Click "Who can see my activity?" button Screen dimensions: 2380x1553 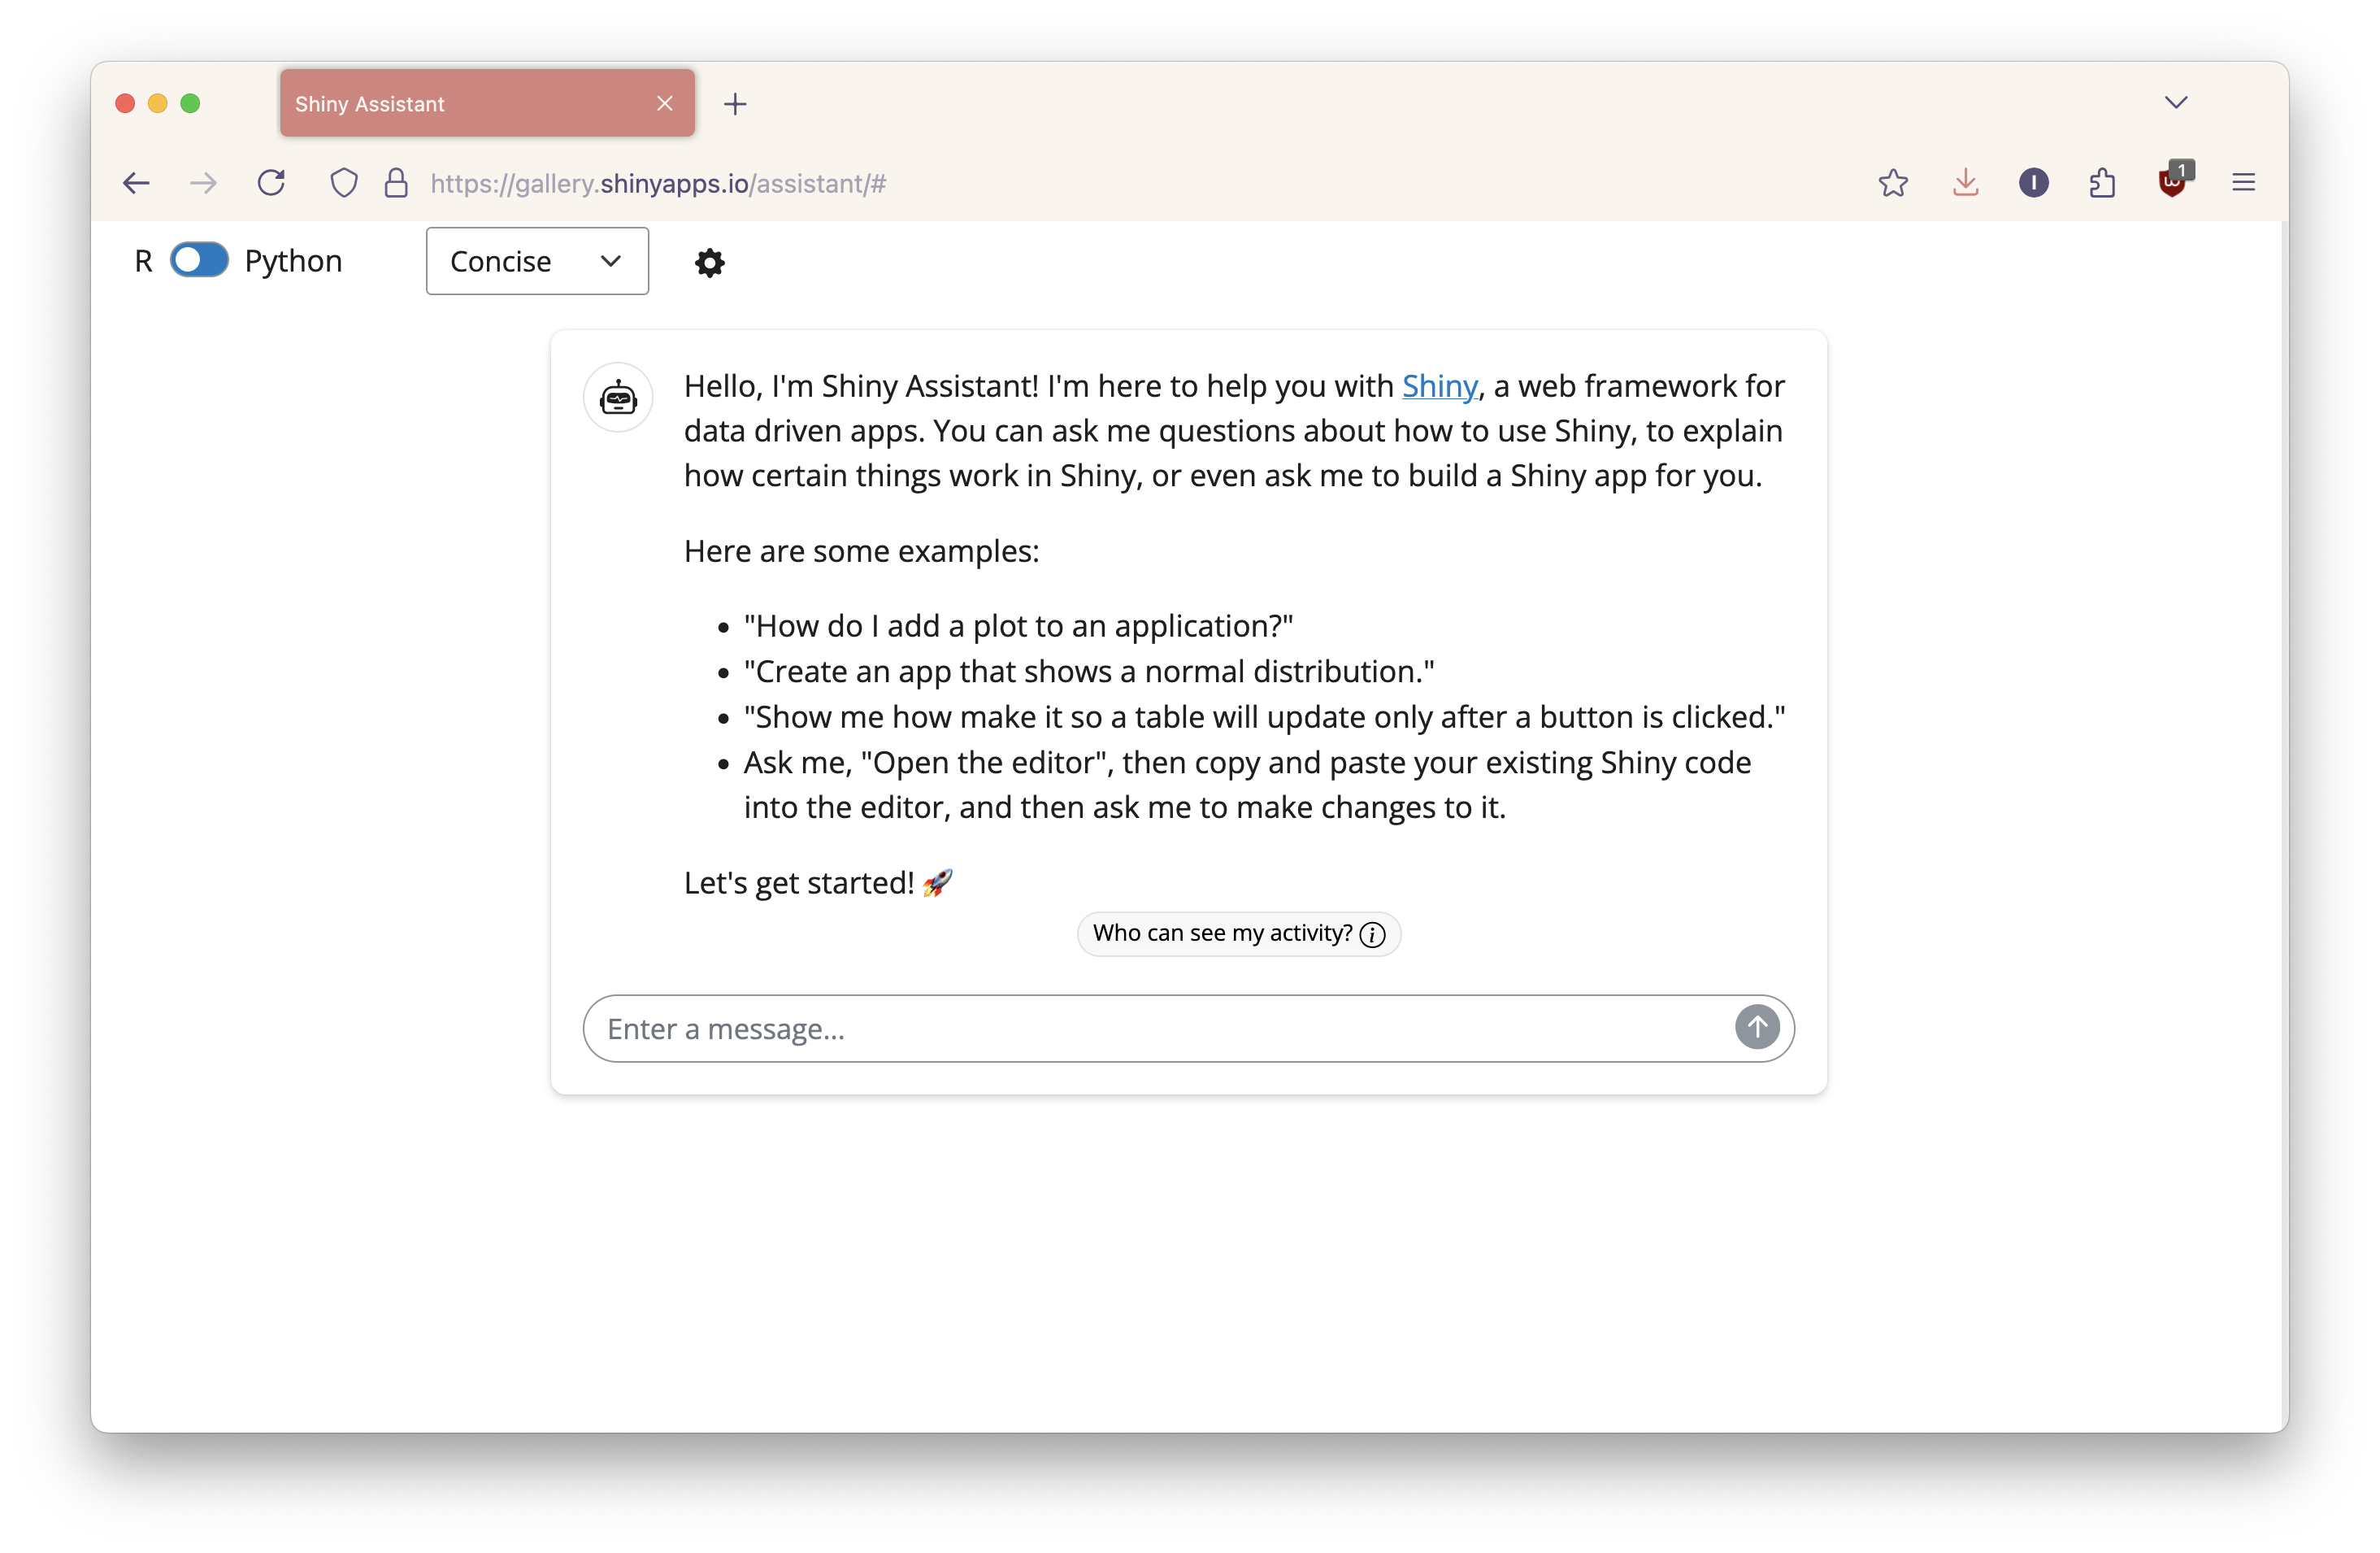[1238, 933]
